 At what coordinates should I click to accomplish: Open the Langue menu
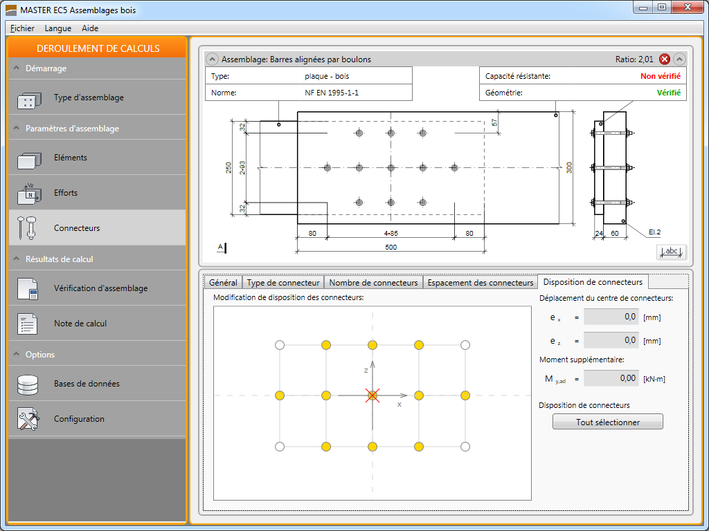[58, 28]
